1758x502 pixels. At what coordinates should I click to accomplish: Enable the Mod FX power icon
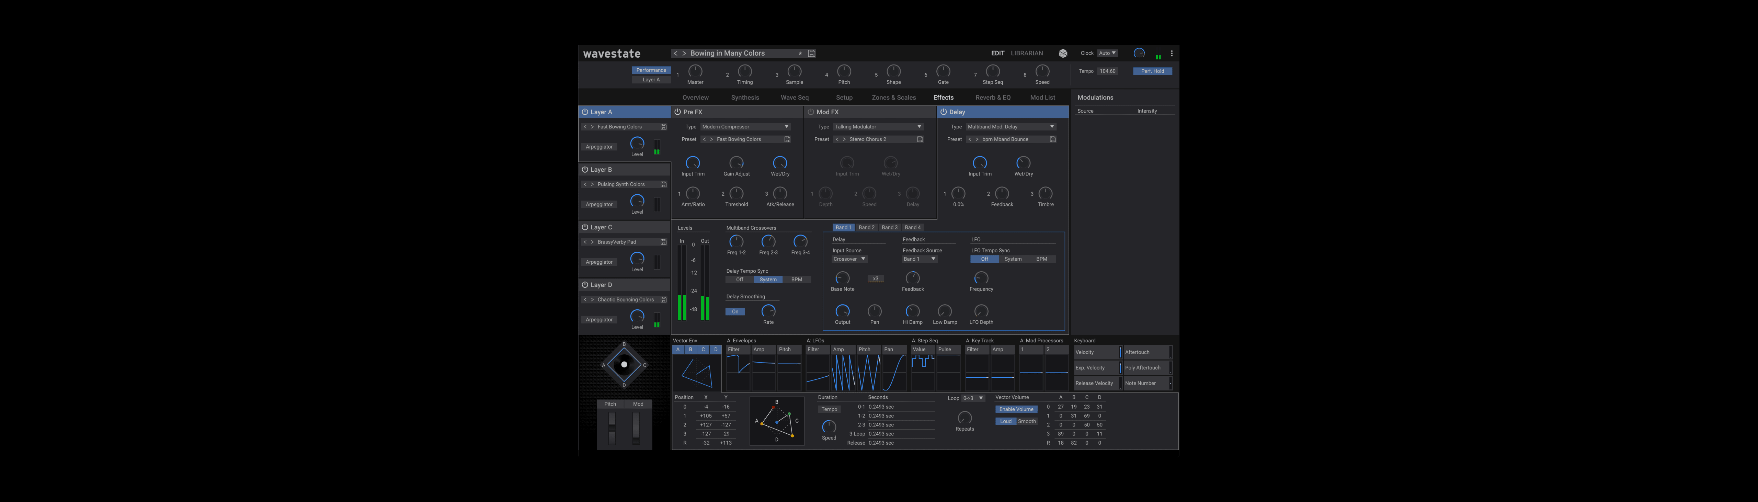[811, 112]
